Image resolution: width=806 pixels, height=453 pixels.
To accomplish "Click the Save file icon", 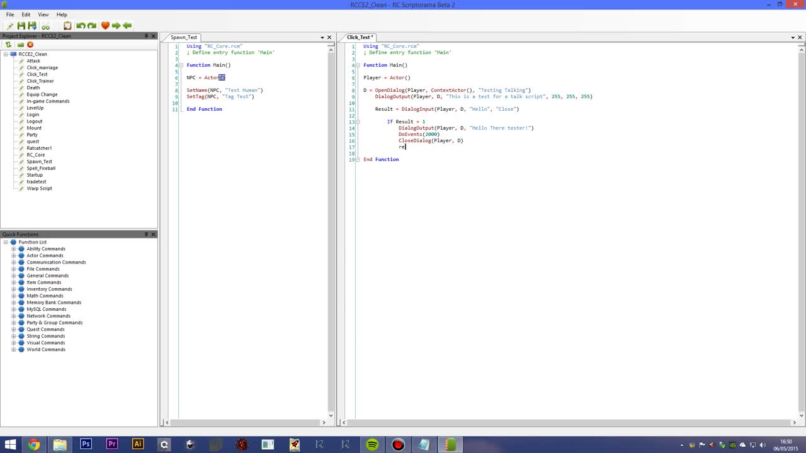I will [x=21, y=25].
